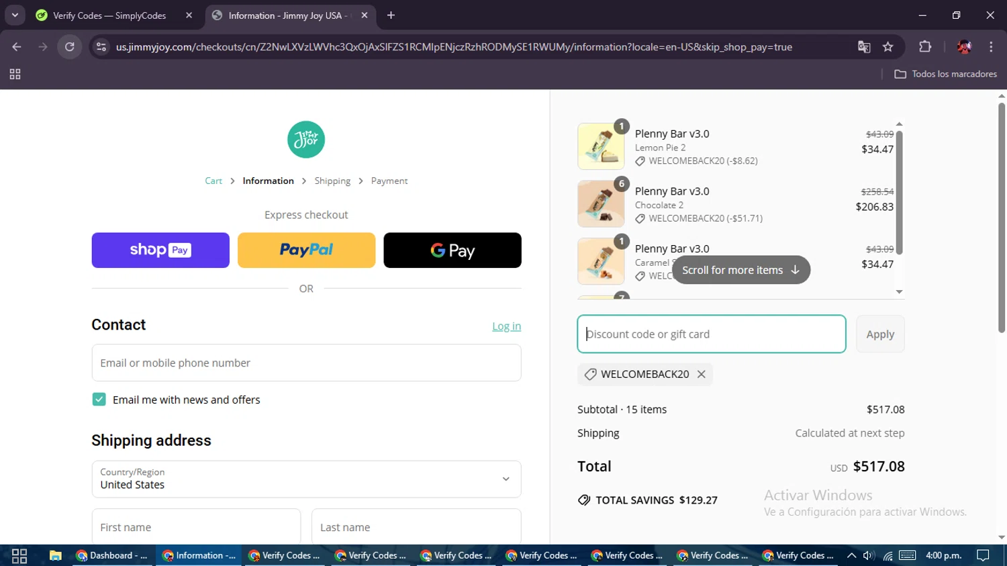
Task: Open the Log in link
Action: (x=506, y=326)
